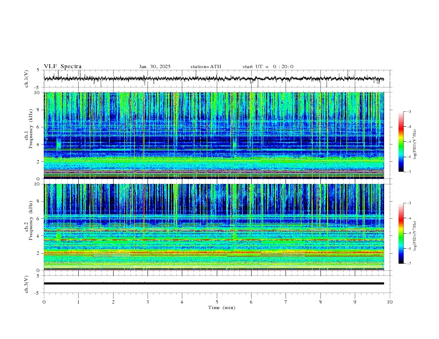Click the "-4" tick on lower colorbar

(409, 218)
